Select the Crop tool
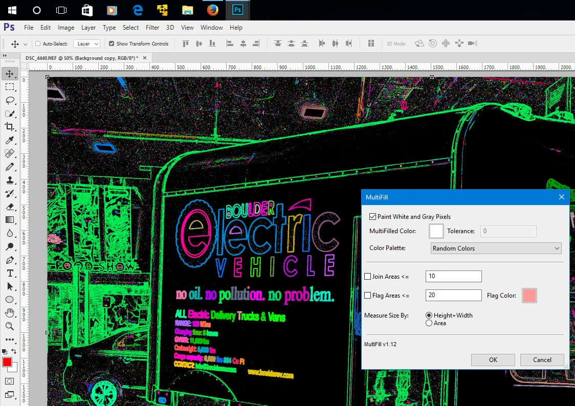This screenshot has width=575, height=406. pos(10,127)
